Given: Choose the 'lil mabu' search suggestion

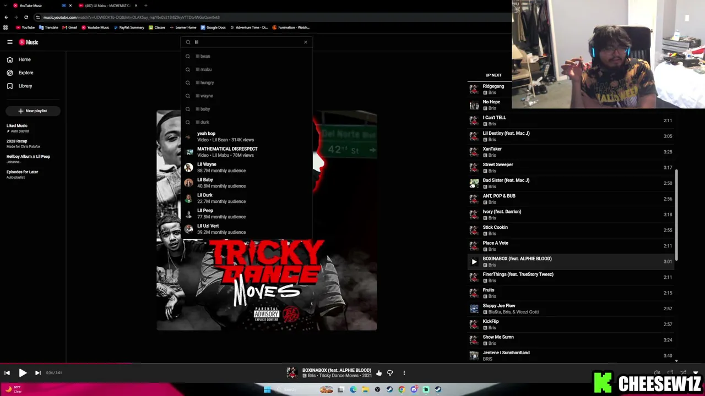Looking at the screenshot, I should click(247, 69).
